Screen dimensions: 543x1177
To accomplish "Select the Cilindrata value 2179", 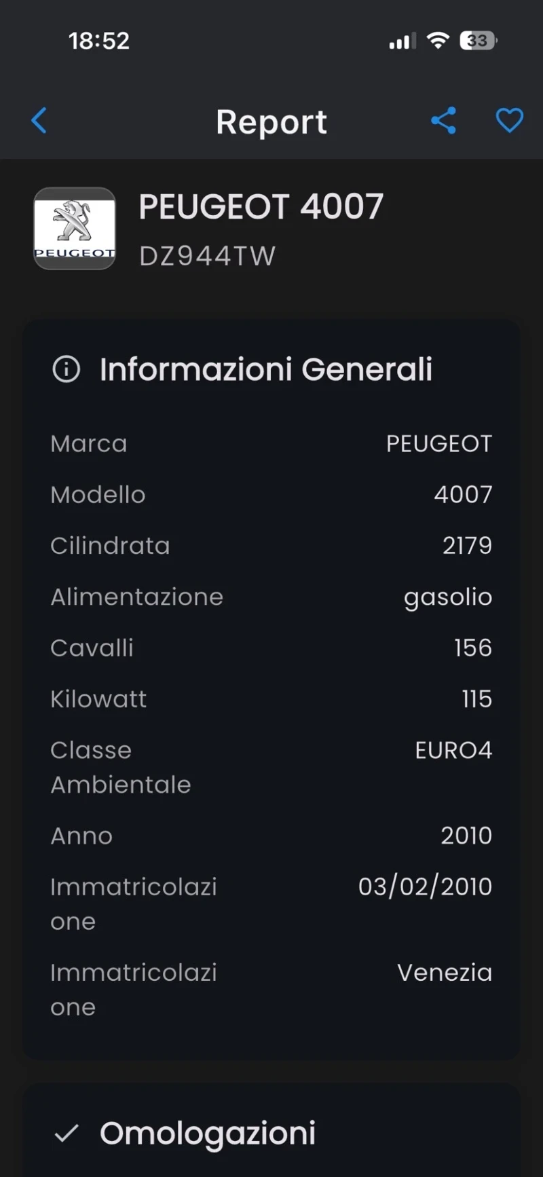I will (467, 546).
